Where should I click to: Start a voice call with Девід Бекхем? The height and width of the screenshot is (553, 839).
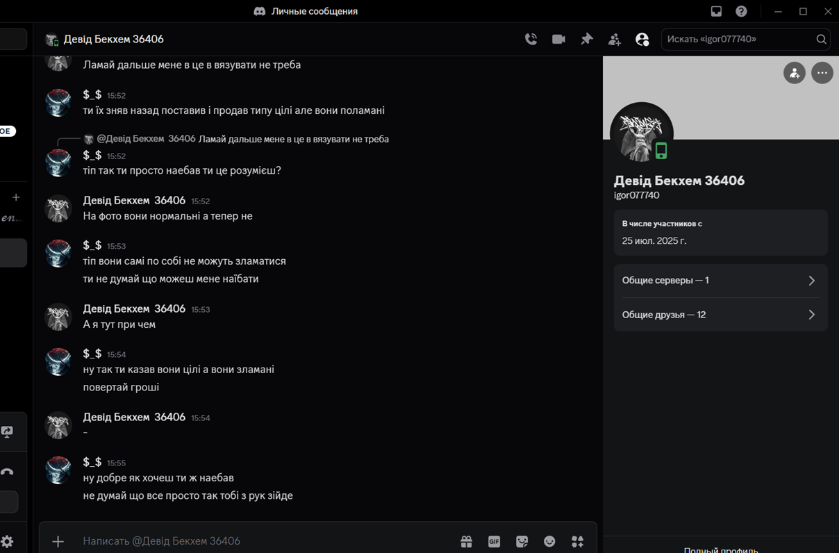tap(531, 39)
